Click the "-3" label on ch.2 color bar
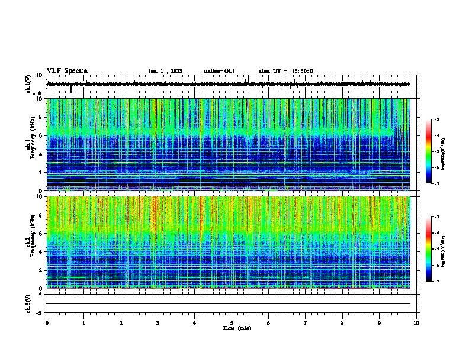This screenshot has width=469, height=362. click(x=437, y=217)
